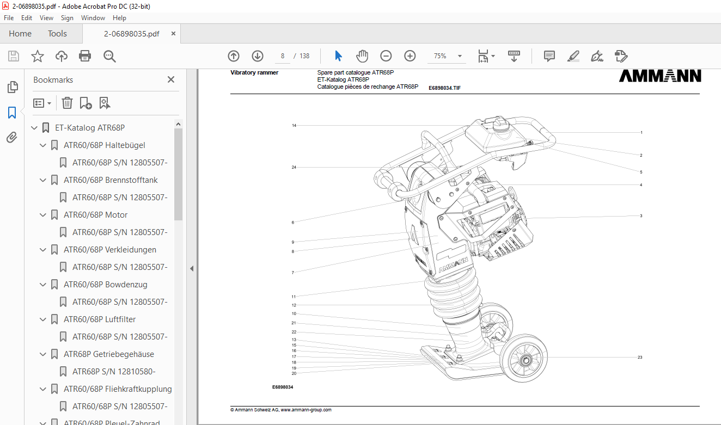
Task: Collapse the ATR60/68P Luftfilter bookmark
Action: coord(43,319)
